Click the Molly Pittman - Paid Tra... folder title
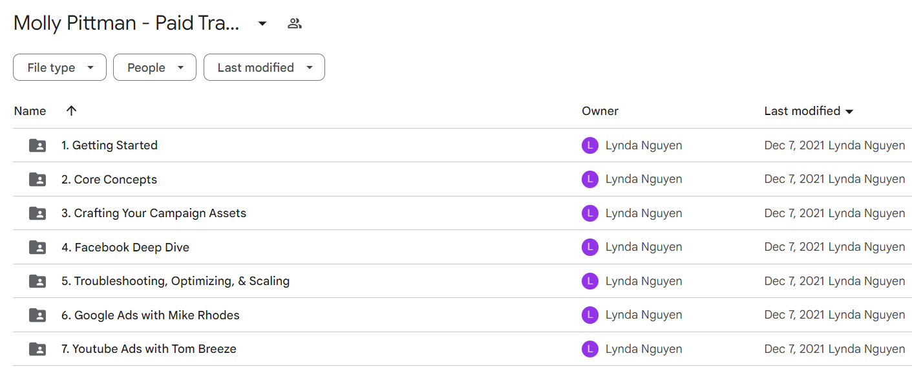The height and width of the screenshot is (371, 912). click(127, 24)
